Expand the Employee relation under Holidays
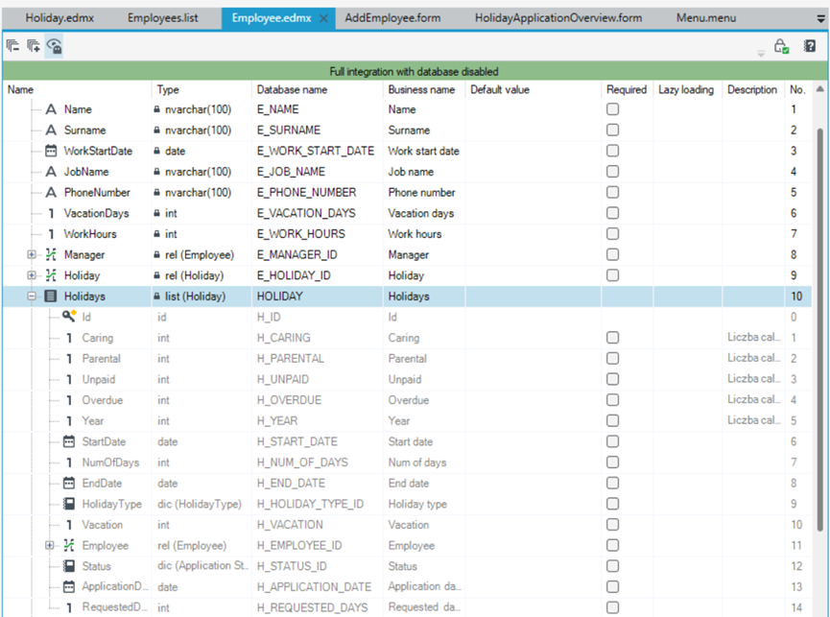 (x=49, y=545)
